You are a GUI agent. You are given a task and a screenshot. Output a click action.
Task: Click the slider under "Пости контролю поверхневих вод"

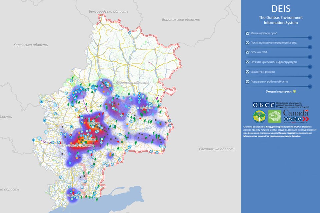pyautogui.click(x=279, y=47)
